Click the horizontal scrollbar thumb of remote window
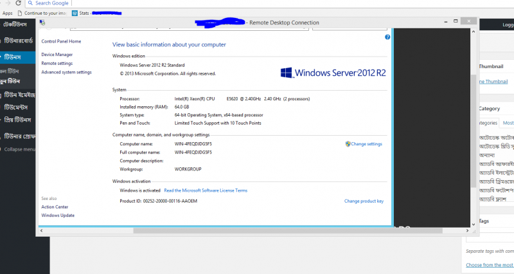Image resolution: width=514 pixels, height=274 pixels. pyautogui.click(x=288, y=231)
